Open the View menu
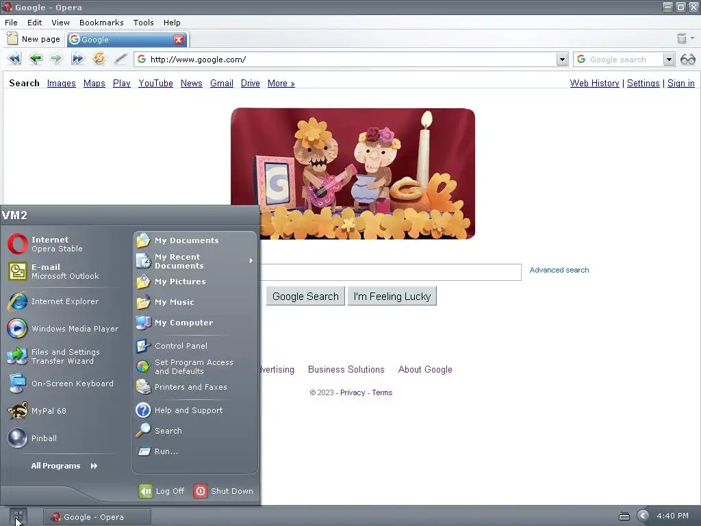The width and height of the screenshot is (701, 526). 60,23
